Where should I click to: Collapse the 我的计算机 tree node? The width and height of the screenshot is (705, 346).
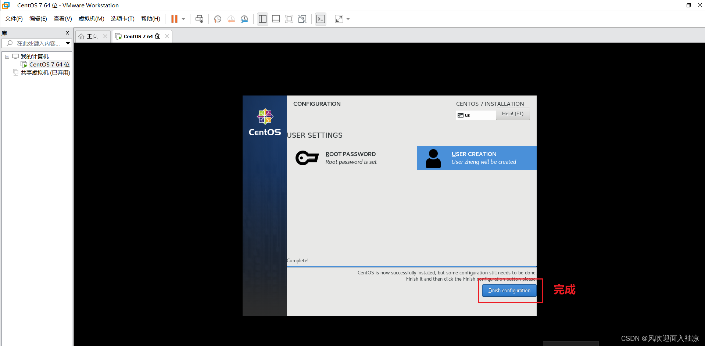point(7,57)
